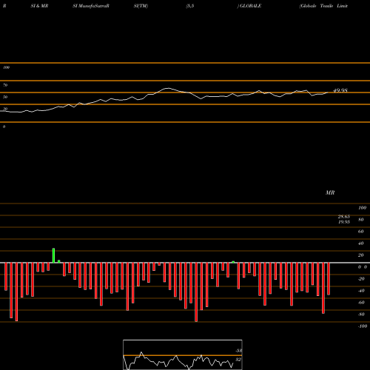Click the -80 axis label in MR panel
This screenshot has width=370, height=370.
tap(361, 314)
